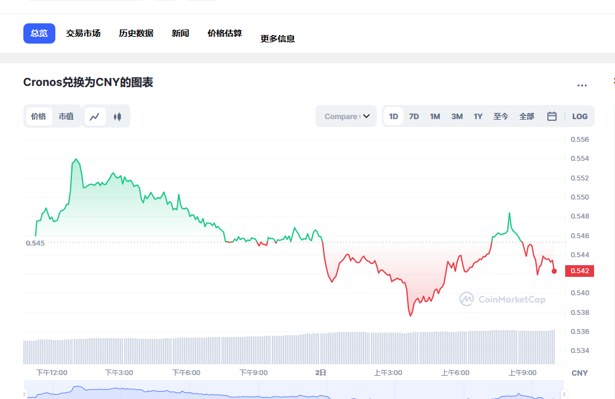Click the 下午9:00 time axis label
615x399 pixels.
click(x=254, y=373)
